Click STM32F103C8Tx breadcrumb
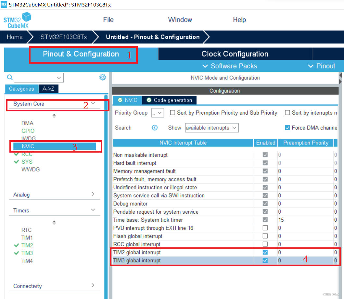 (64, 37)
